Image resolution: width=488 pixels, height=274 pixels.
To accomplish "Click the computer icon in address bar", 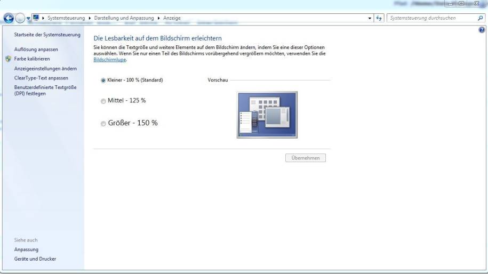I will click(x=36, y=18).
